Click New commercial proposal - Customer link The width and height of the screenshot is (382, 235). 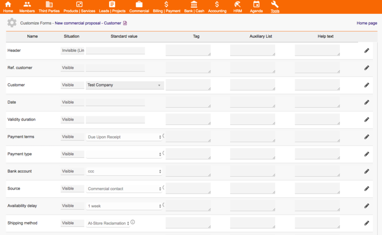88,23
